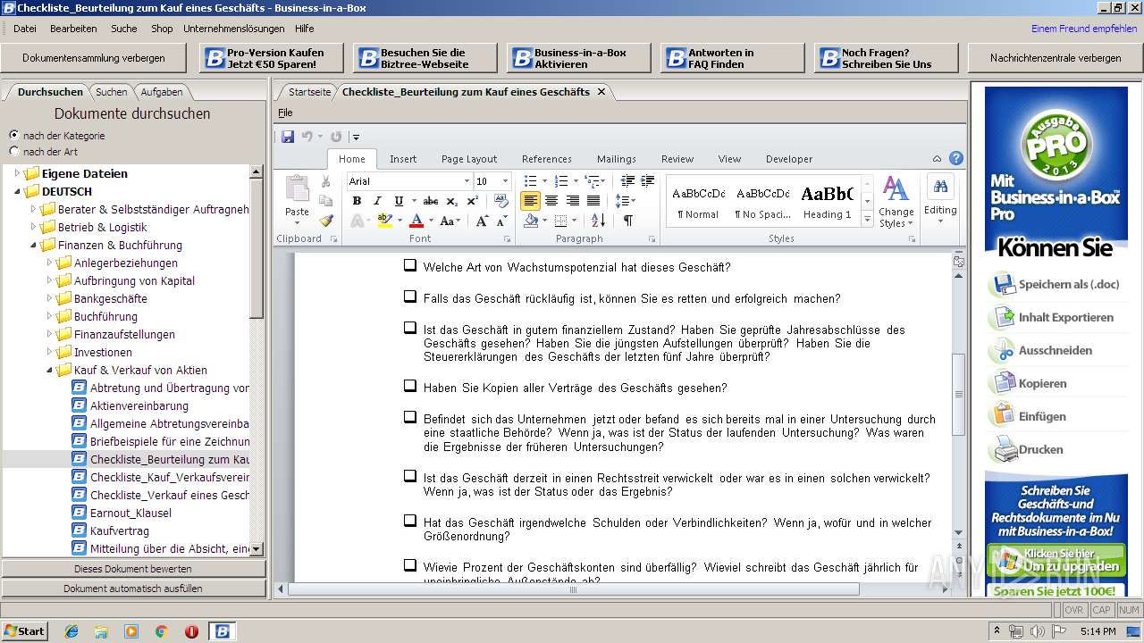The height and width of the screenshot is (643, 1144).
Task: Open the Editing group dropdown
Action: tap(940, 201)
